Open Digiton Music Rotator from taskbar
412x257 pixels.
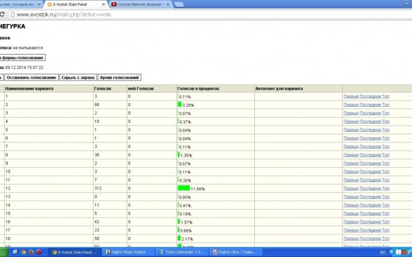127,252
